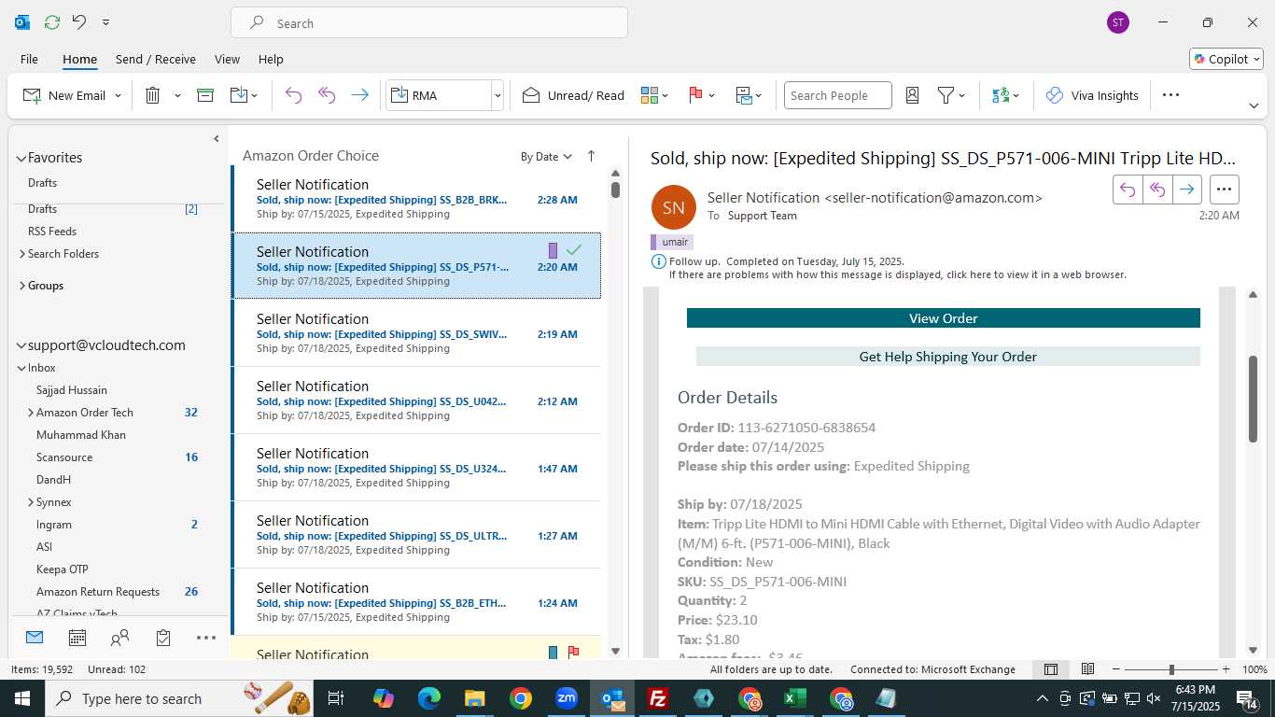
Task: Click the Translate icon in ribbon
Action: click(1005, 95)
